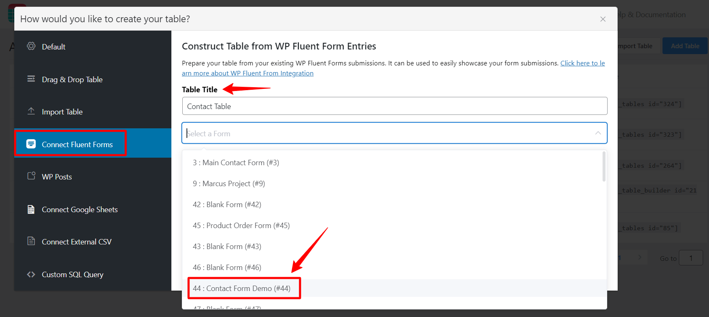The width and height of the screenshot is (709, 317).
Task: Close the create table dialog
Action: point(603,19)
